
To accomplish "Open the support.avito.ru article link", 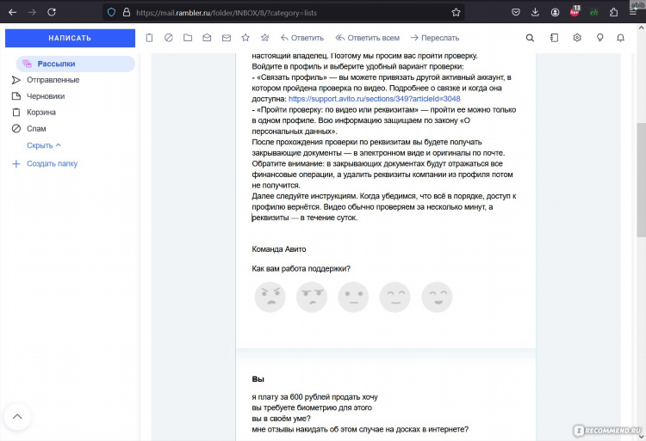I will (x=374, y=99).
